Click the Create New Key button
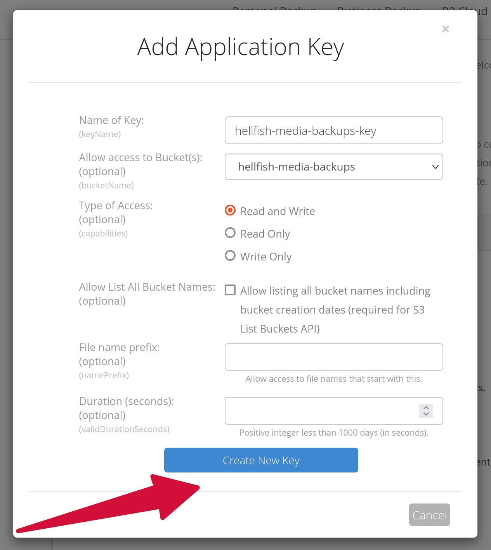This screenshot has height=550, width=491. [261, 460]
